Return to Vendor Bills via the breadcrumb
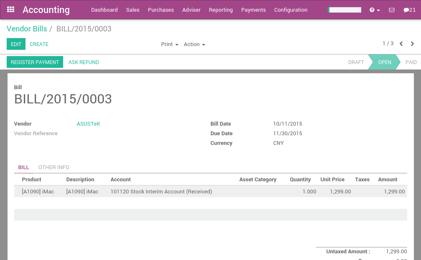The image size is (421, 260). pos(27,29)
